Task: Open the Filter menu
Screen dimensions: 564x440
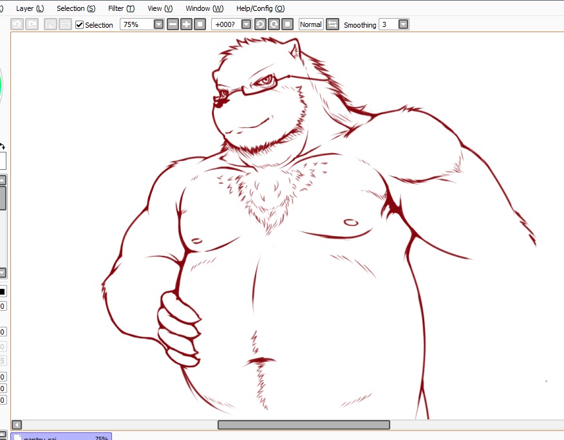Action: [x=121, y=8]
